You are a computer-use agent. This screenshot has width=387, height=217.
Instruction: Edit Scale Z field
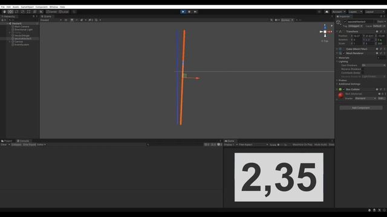point(382,43)
